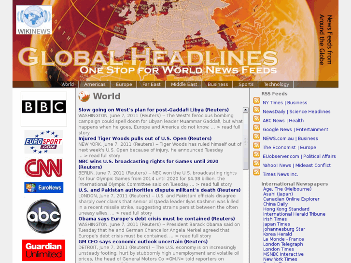Open London Telegraph link

[283, 244]
